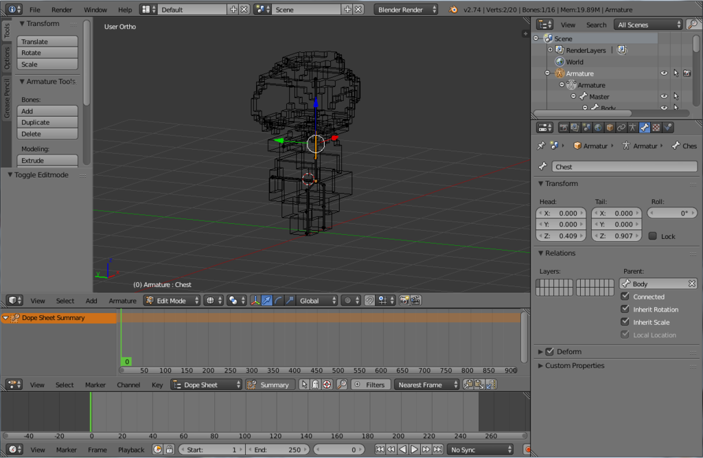
Task: Toggle selectability arrow for Armature in outliner
Action: pos(676,73)
